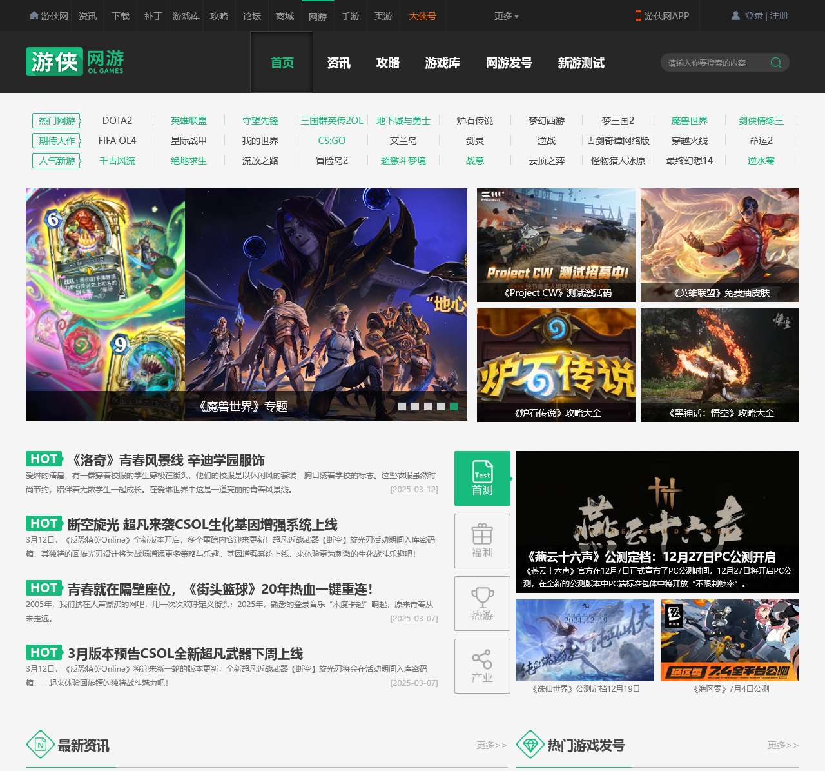Click the 热门游戏发号 diamond icon

click(x=530, y=745)
